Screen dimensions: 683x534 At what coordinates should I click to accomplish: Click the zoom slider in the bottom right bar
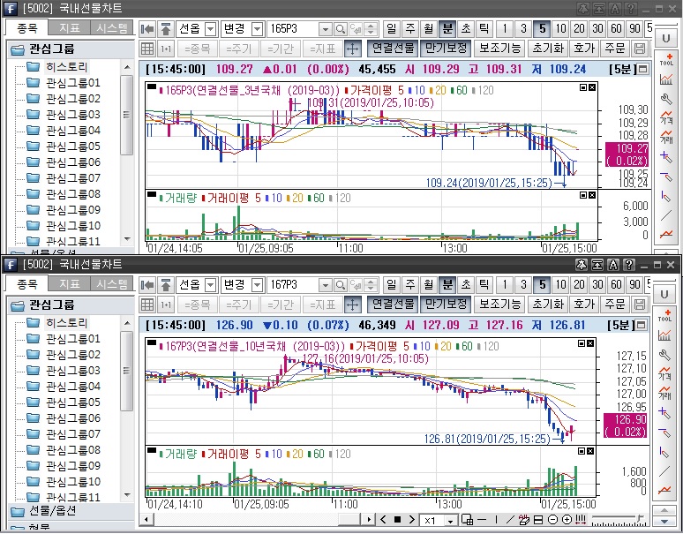click(618, 520)
